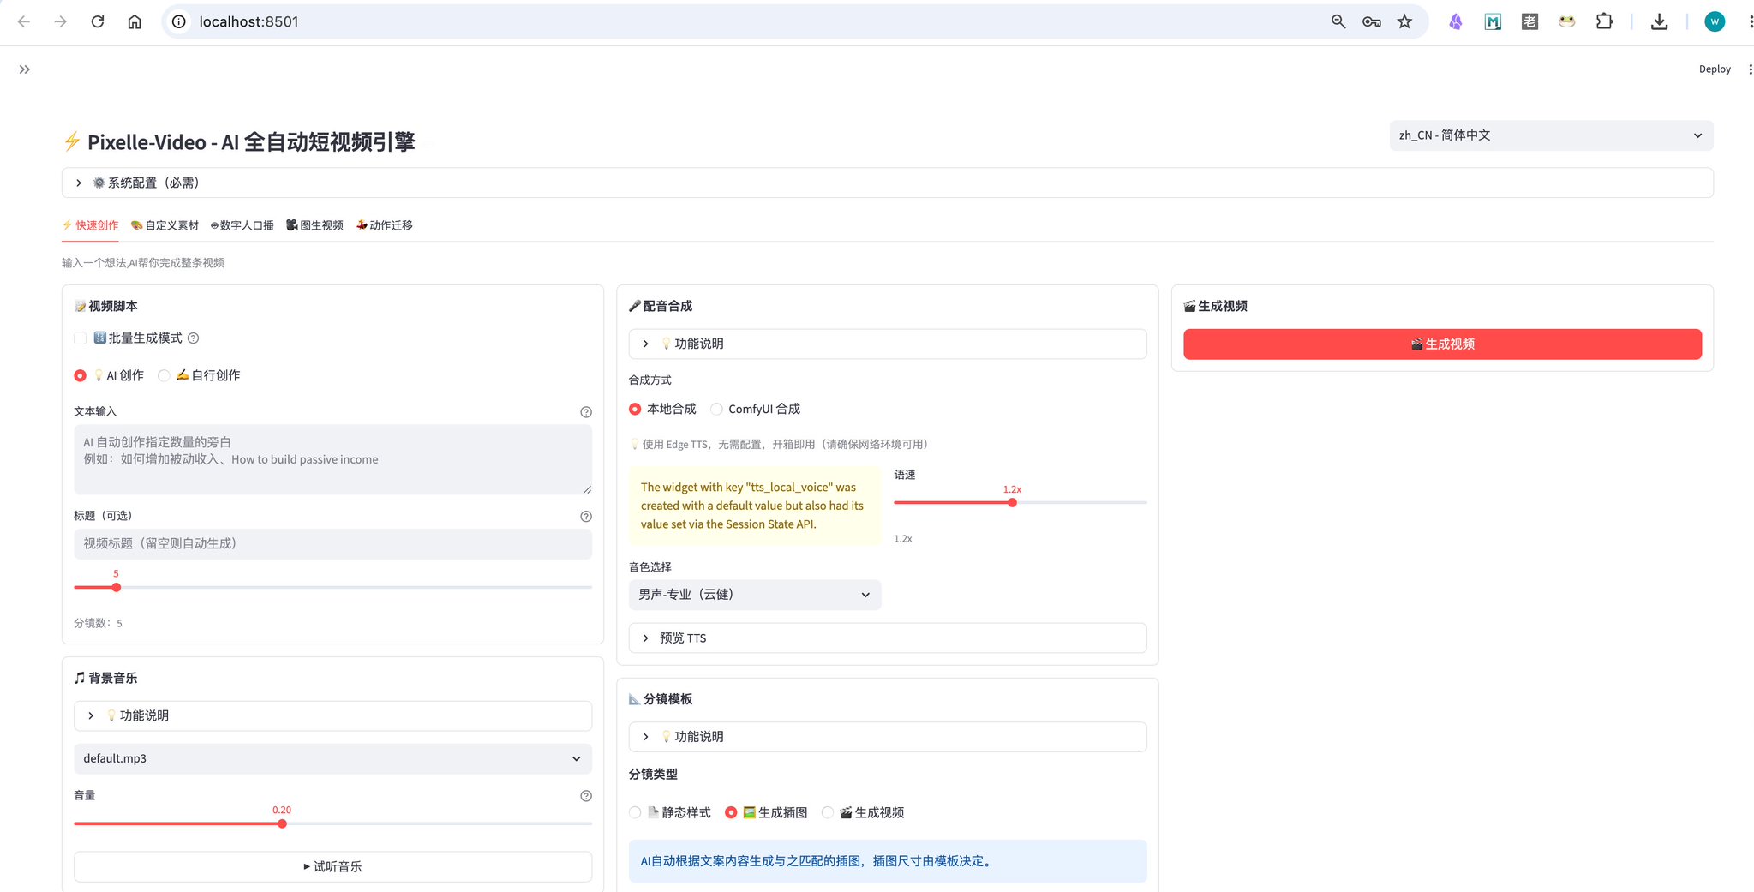Expand 功能说明 under 配音合成
The image size is (1754, 892).
[x=887, y=344]
